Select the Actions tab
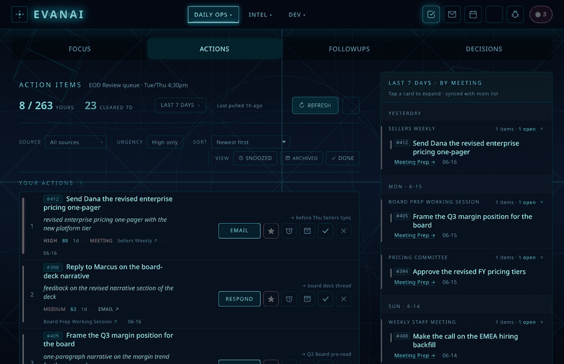564x364 pixels. pyautogui.click(x=214, y=49)
